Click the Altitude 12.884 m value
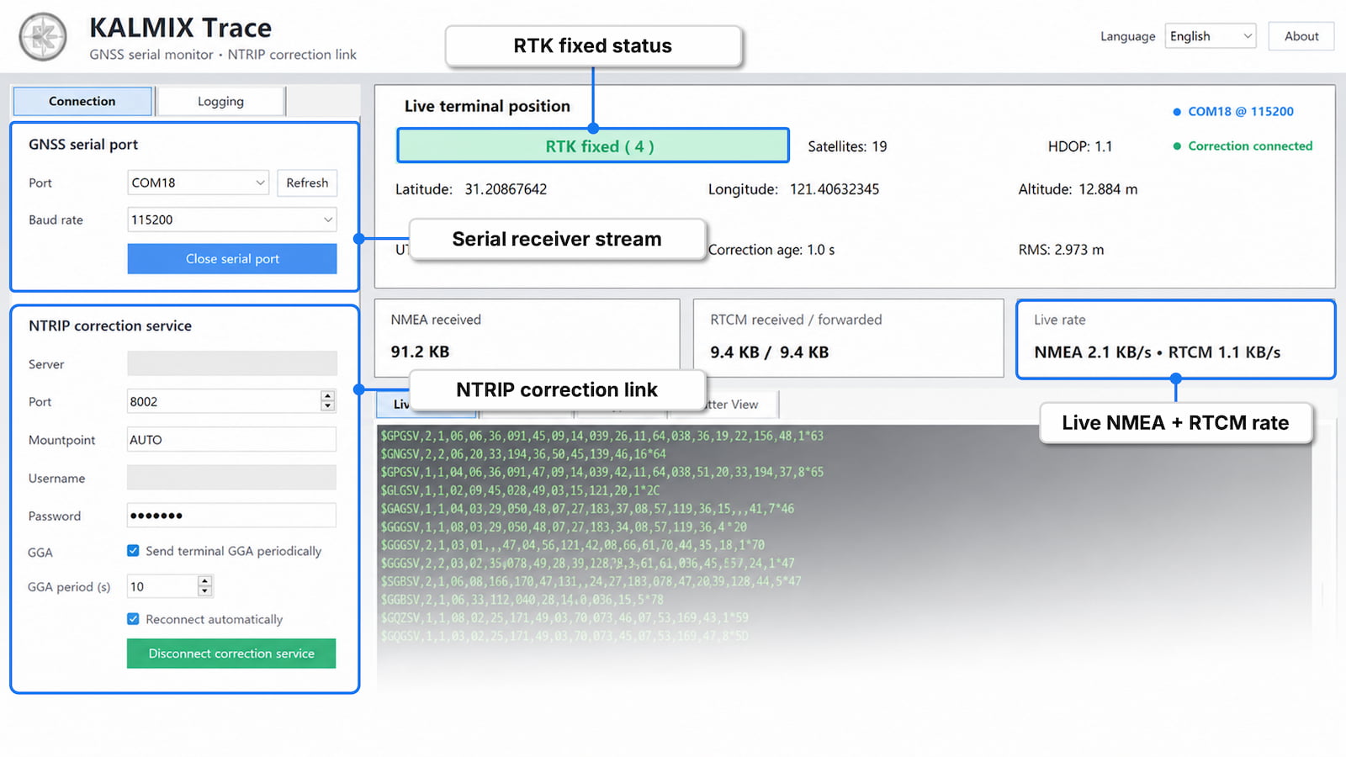Image resolution: width=1346 pixels, height=757 pixels. tap(1108, 189)
